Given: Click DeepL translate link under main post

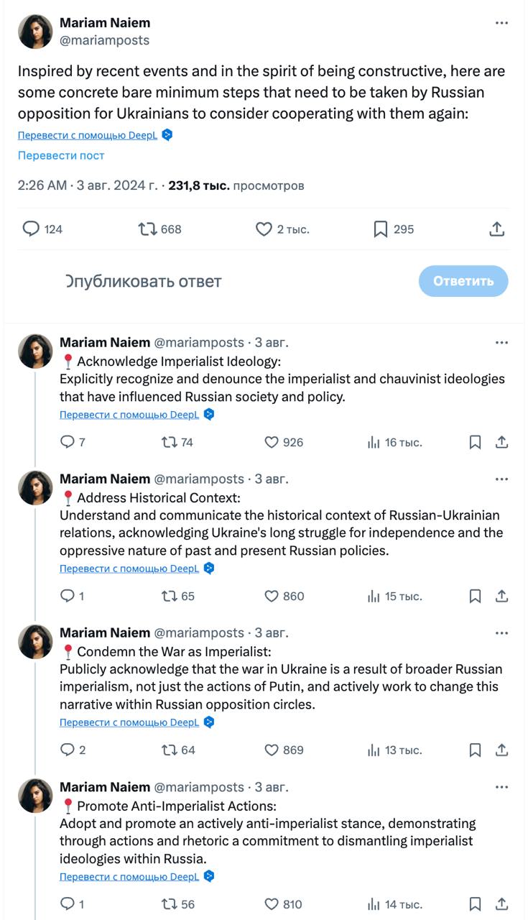Looking at the screenshot, I should (x=88, y=135).
